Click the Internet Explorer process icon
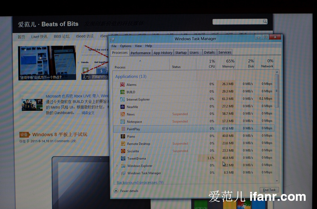The height and width of the screenshot is (209, 317). 122,99
